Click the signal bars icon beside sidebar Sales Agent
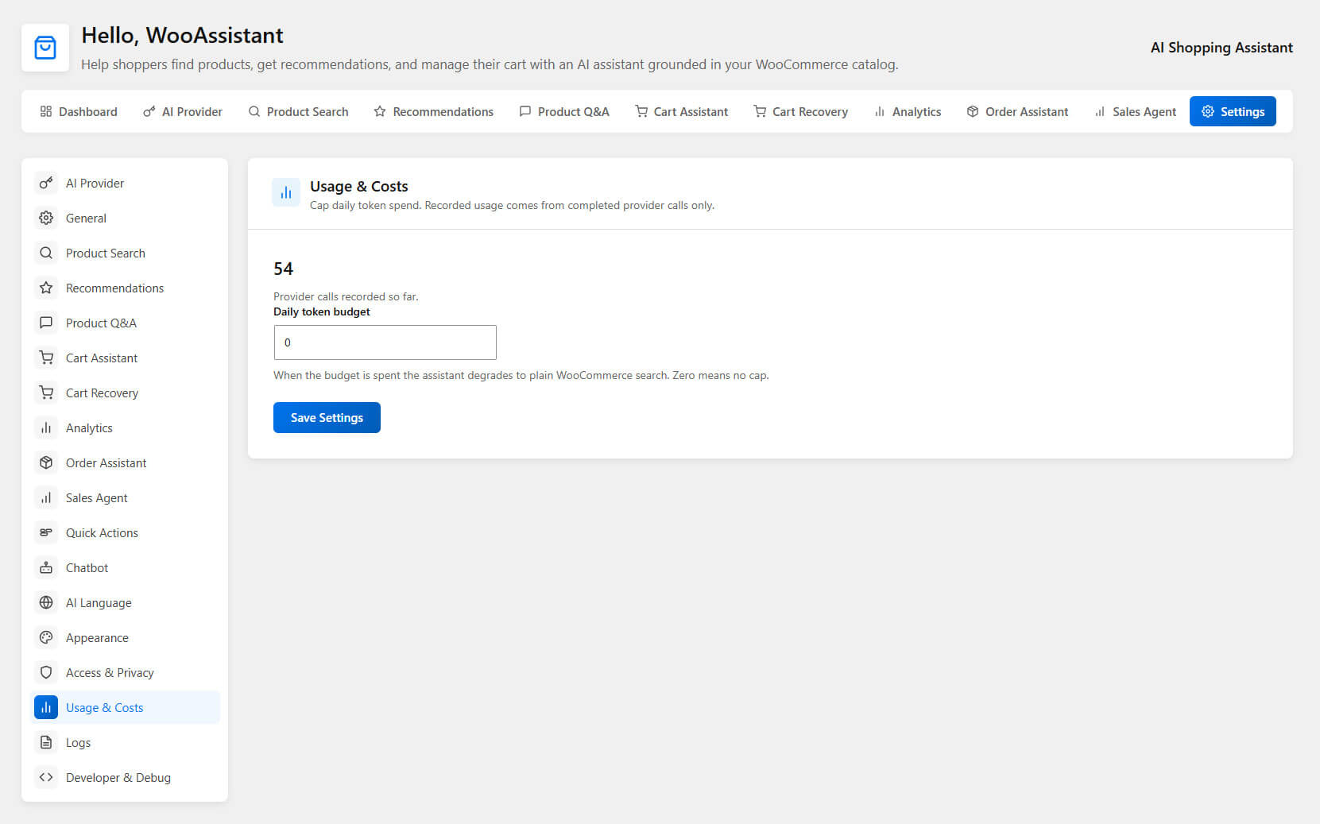The height and width of the screenshot is (824, 1320). (46, 497)
